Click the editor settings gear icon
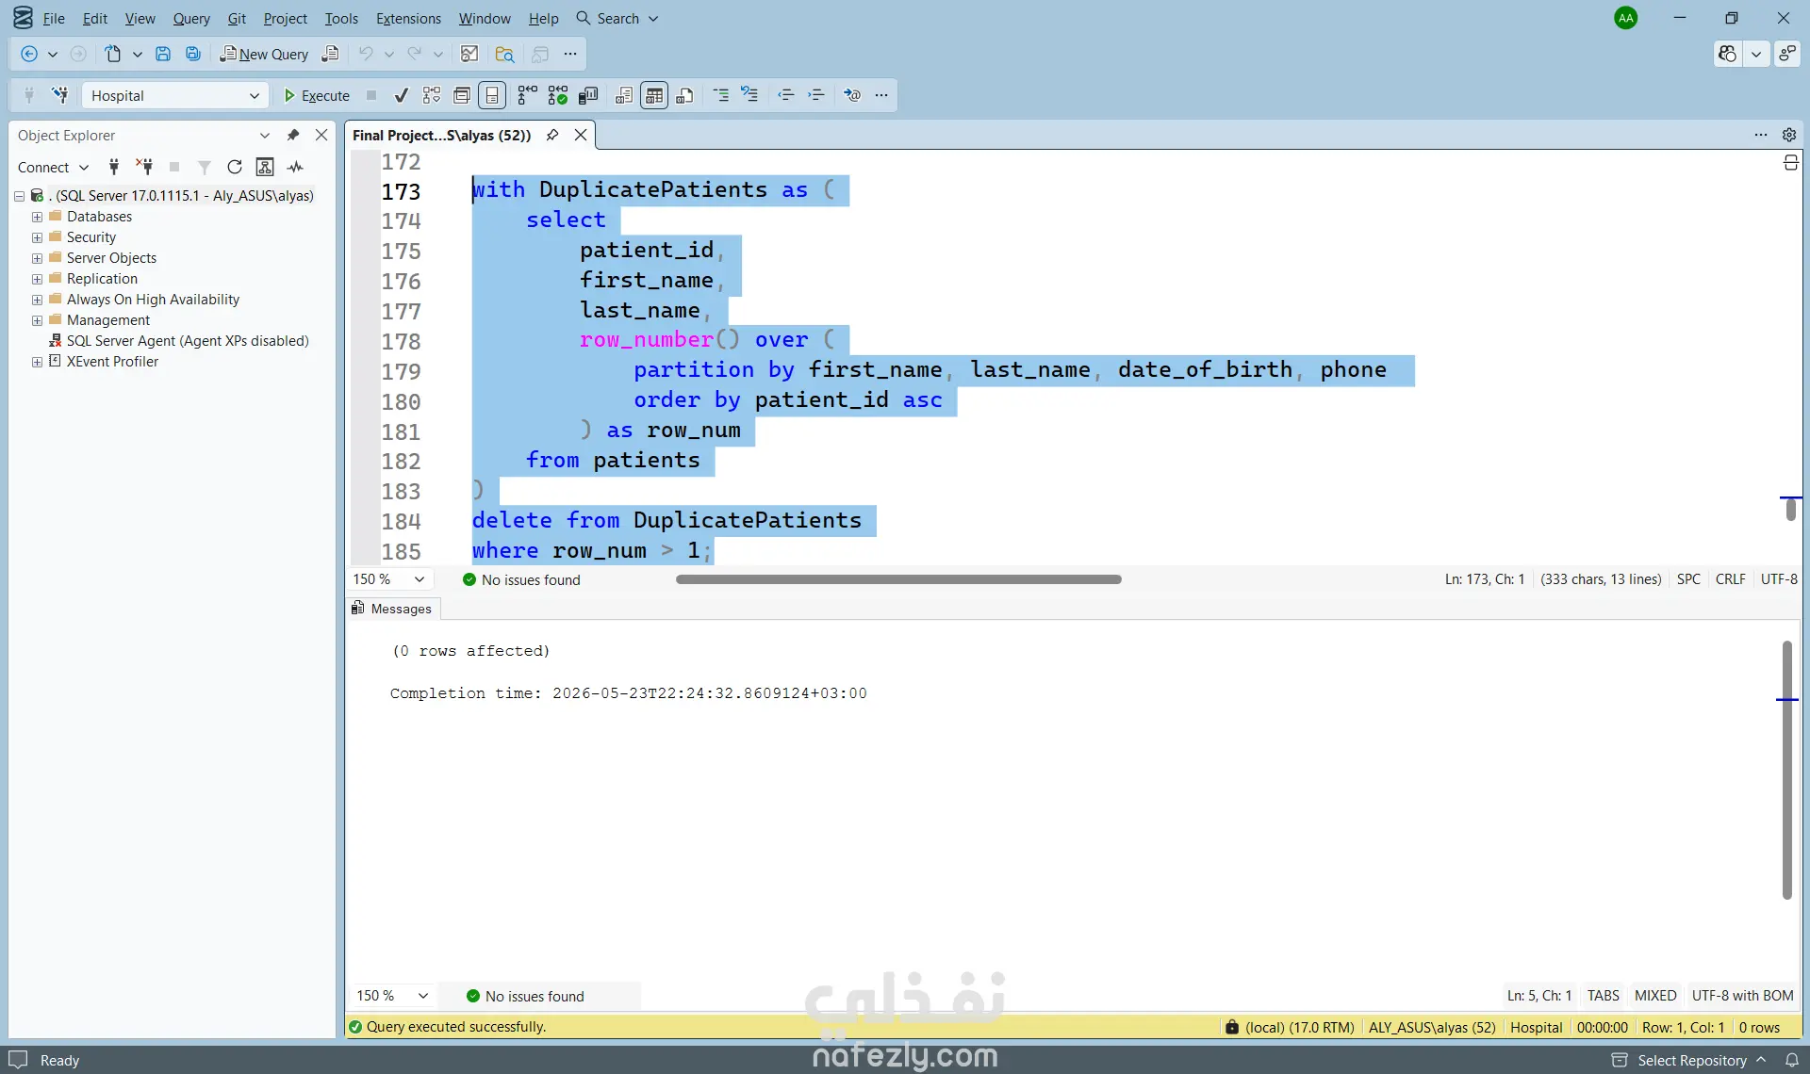1810x1074 pixels. pos(1789,135)
